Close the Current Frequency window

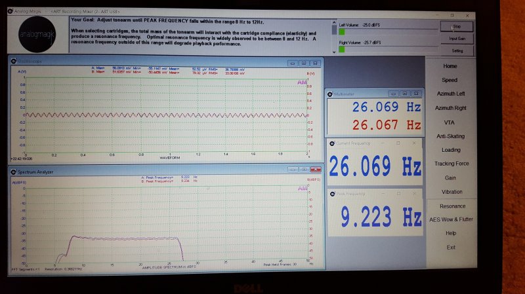click(414, 143)
